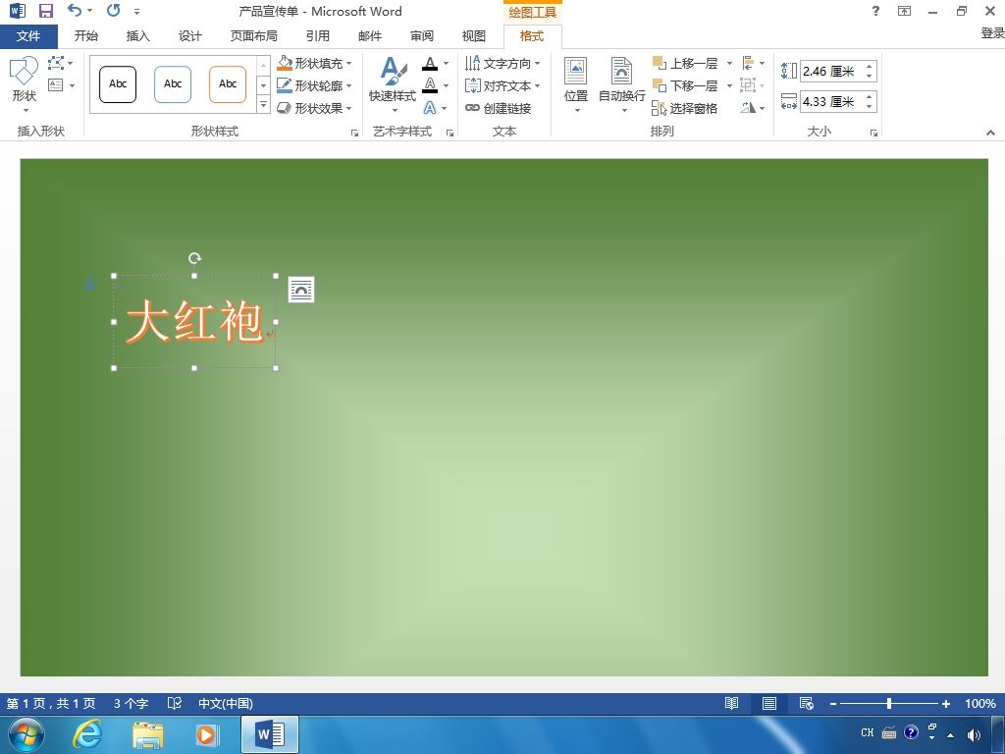Open the 形状填充 shape fill icon
Viewport: 1005px width, 754px height.
tap(285, 63)
